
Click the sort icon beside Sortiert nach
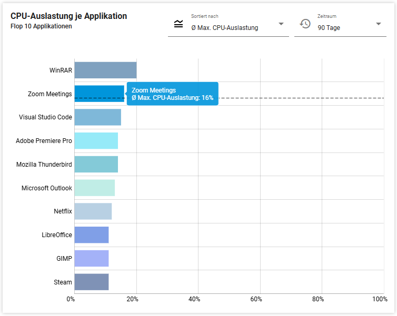pos(178,24)
